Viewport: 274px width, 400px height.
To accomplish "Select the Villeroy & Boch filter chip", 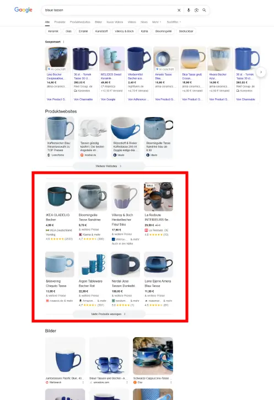I will (124, 31).
